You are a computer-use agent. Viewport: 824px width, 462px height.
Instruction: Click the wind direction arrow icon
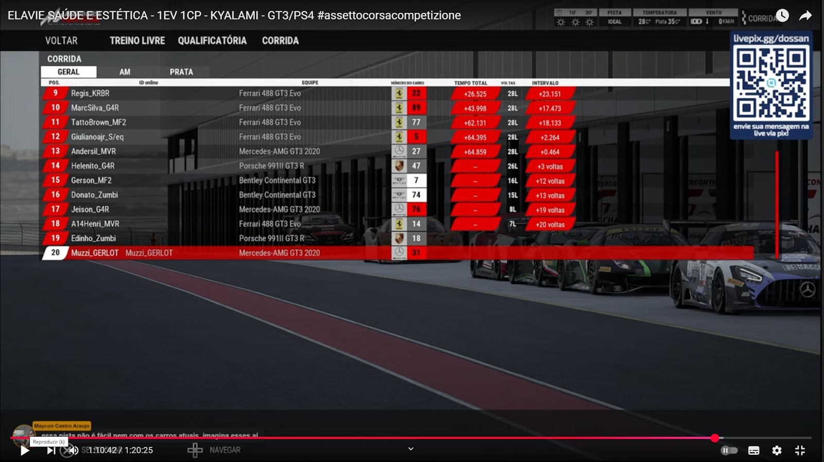coord(707,22)
